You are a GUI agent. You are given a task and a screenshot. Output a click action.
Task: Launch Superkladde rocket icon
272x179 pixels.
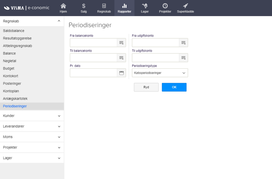[x=185, y=6]
